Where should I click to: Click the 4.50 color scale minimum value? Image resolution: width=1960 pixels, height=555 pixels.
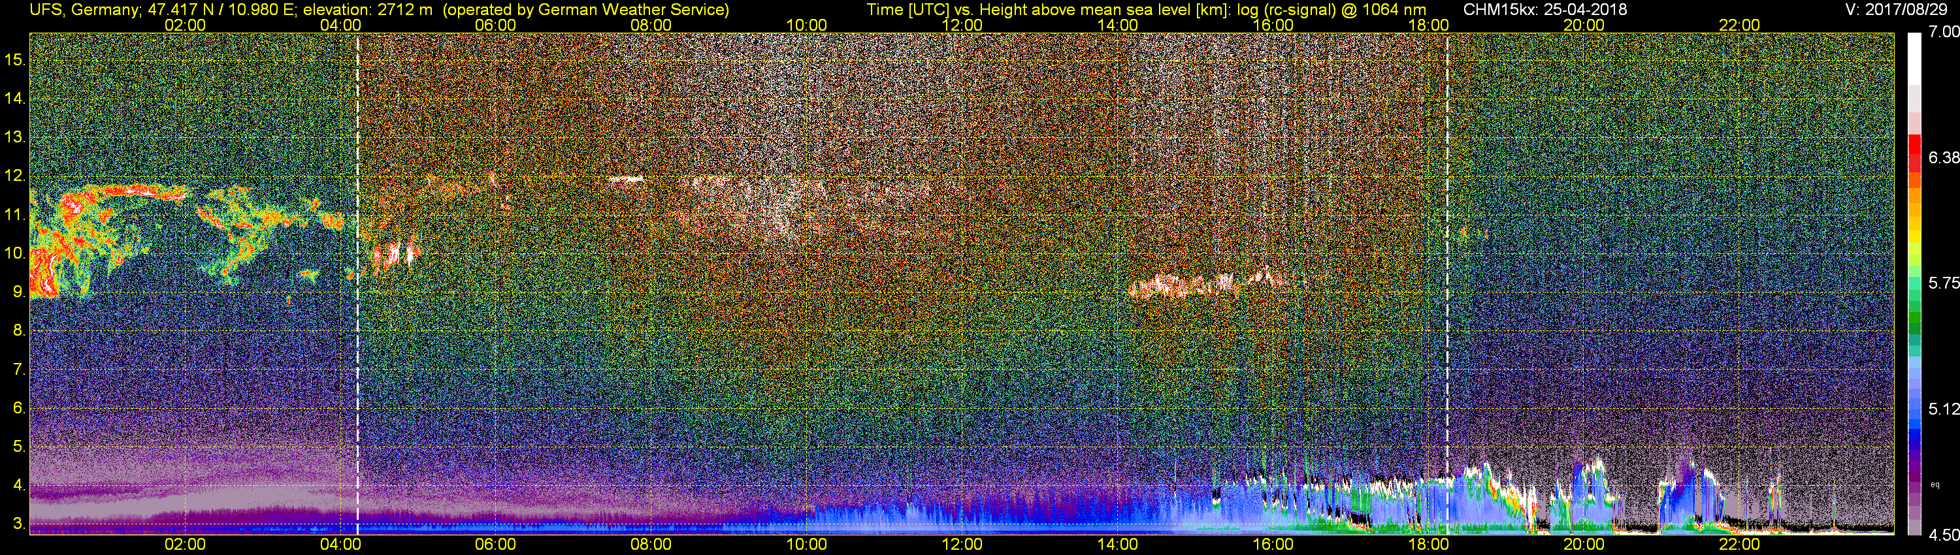(x=1943, y=535)
